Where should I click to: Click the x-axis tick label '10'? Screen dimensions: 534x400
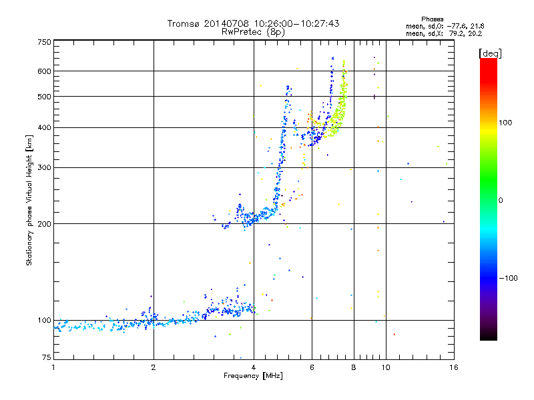coord(386,367)
